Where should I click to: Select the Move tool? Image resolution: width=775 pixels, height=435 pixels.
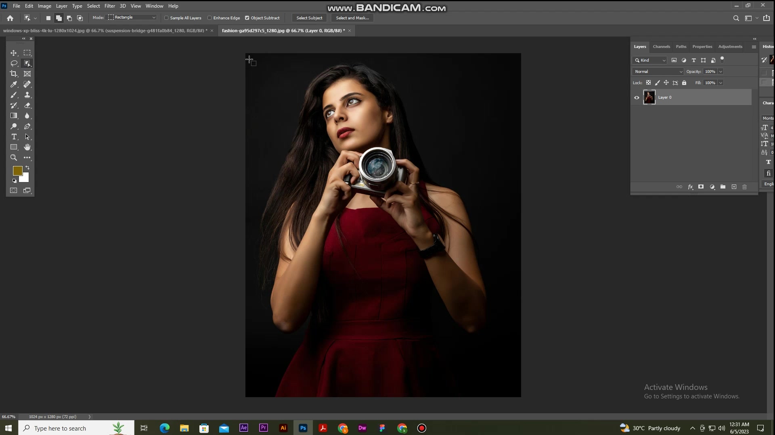point(14,53)
